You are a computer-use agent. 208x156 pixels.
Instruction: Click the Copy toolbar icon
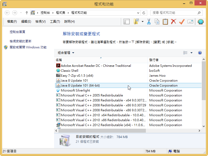[157, 22]
